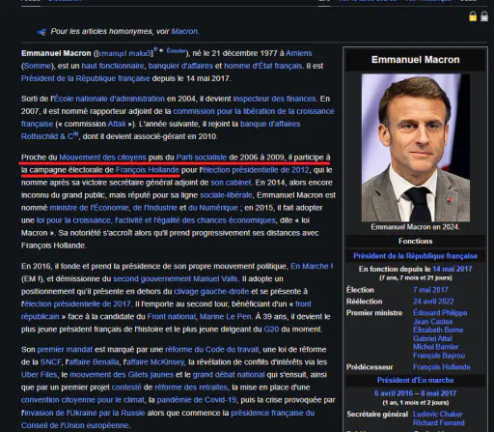This screenshot has height=432, width=494.
Task: Open 'École nationale d'administration' link
Action: tap(109, 99)
